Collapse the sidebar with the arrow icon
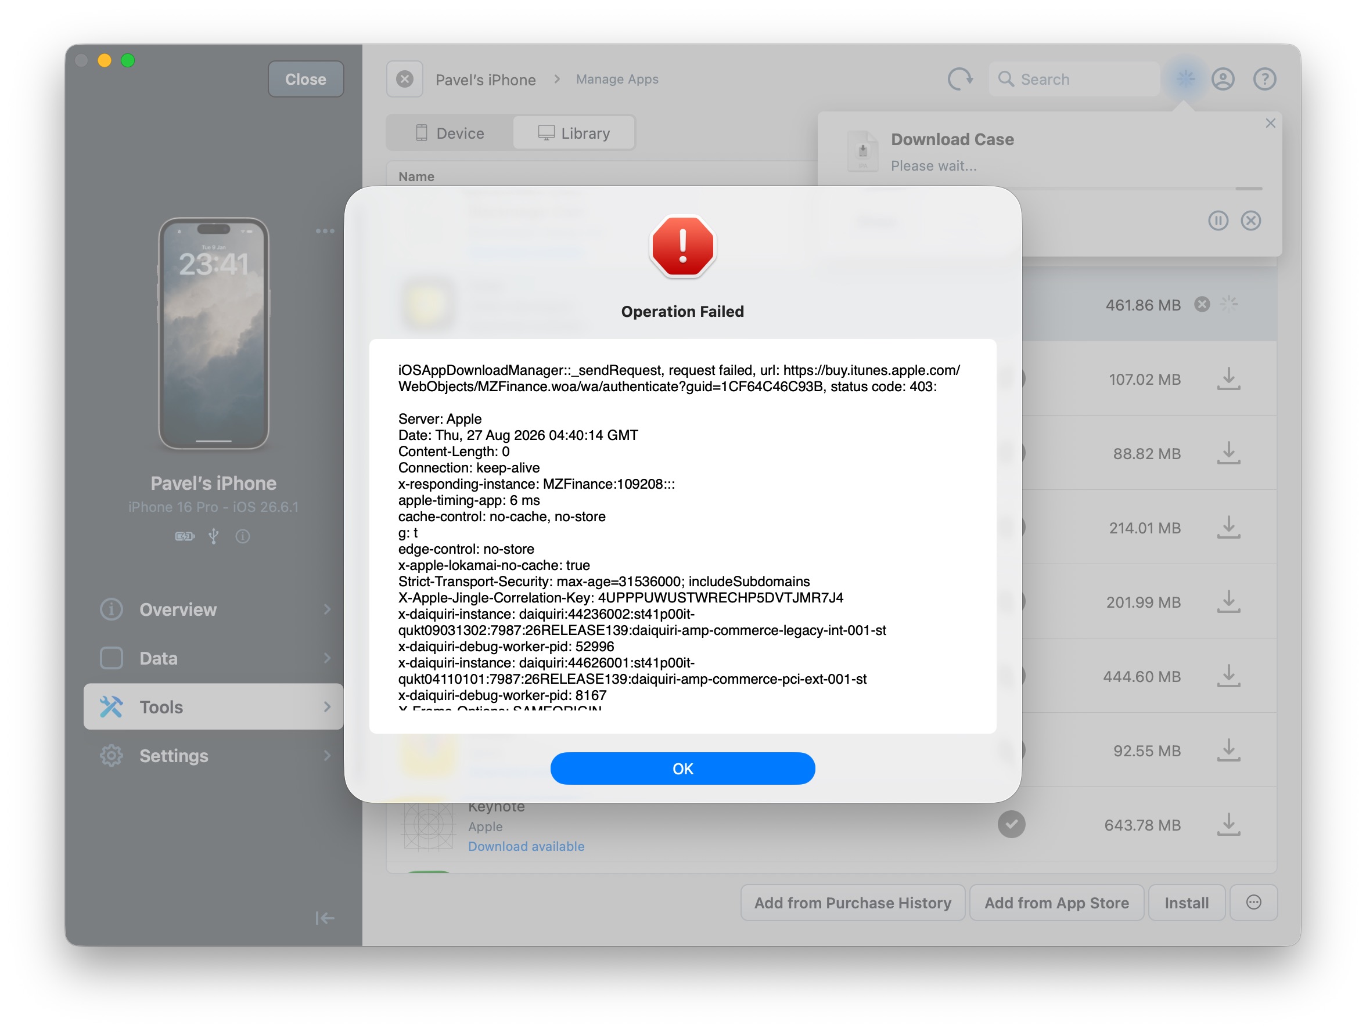The image size is (1366, 1032). pos(325,918)
